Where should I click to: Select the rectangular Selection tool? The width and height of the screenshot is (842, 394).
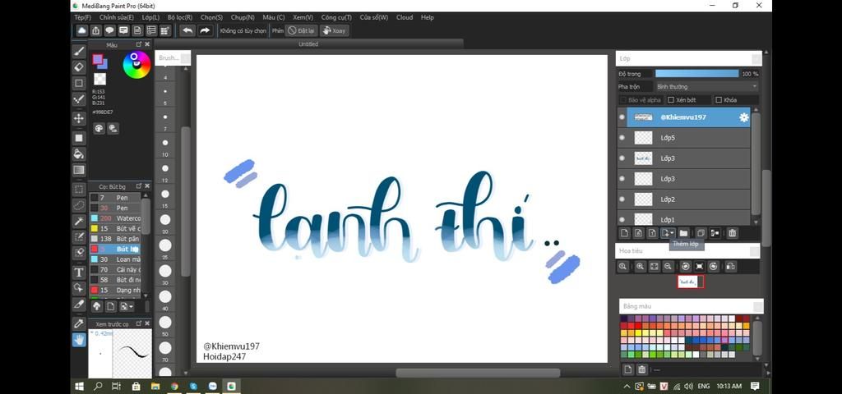click(79, 190)
